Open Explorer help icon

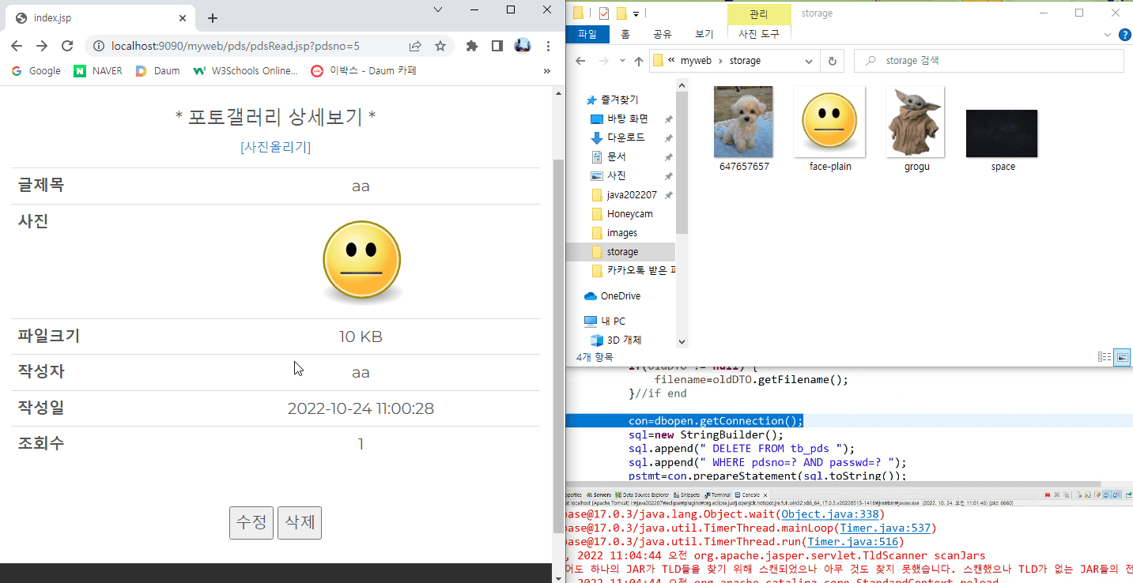[1125, 35]
